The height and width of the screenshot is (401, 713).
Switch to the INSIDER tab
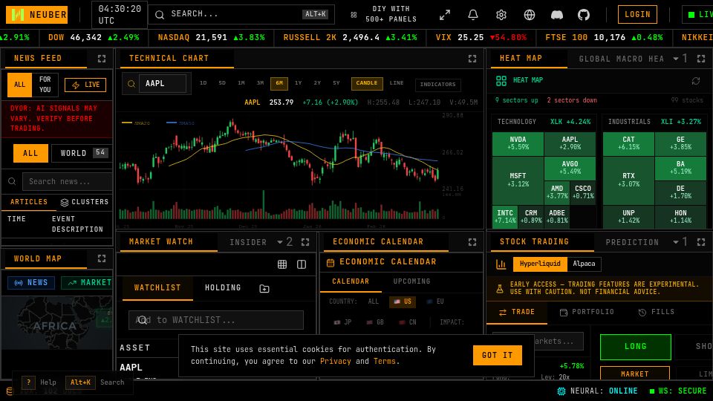[248, 242]
